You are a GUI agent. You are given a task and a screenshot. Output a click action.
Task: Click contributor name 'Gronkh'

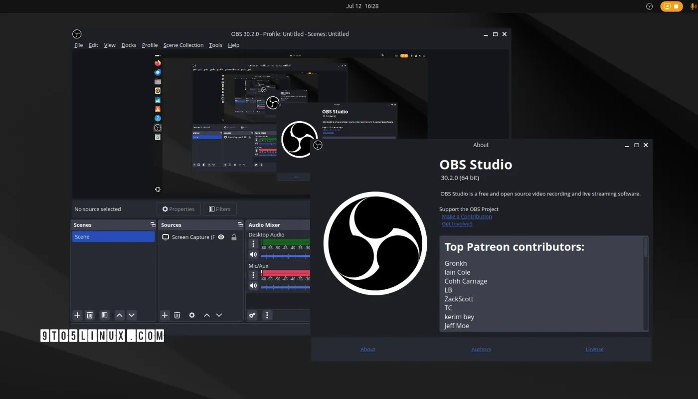(456, 263)
